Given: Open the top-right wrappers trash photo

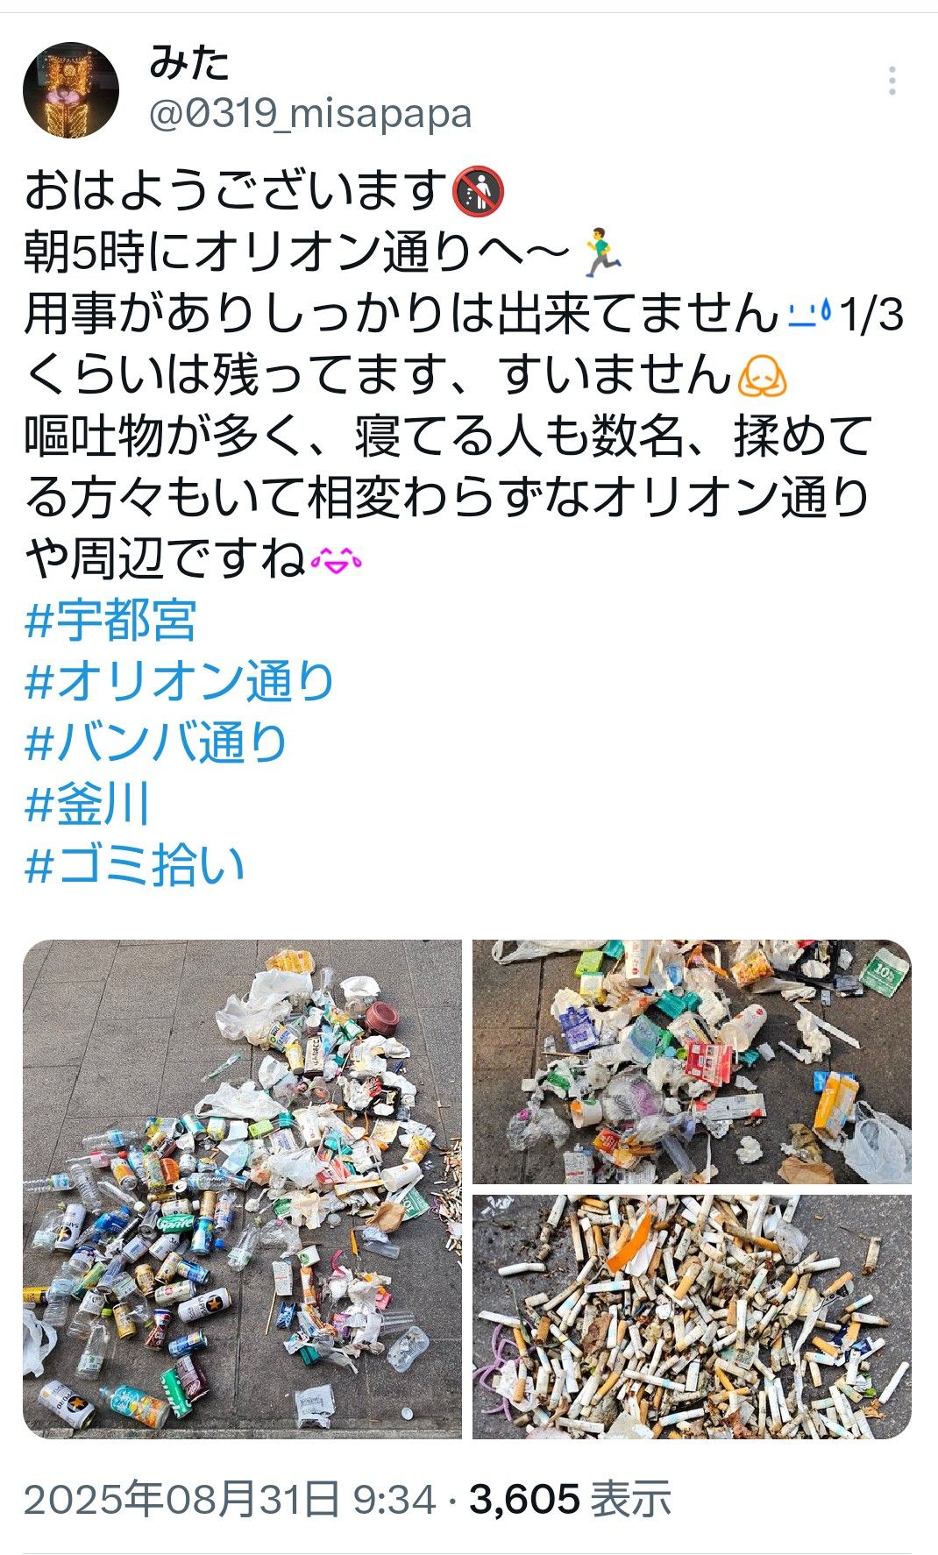Looking at the screenshot, I should click(692, 1062).
